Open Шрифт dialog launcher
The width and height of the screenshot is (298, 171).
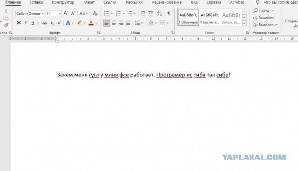point(99,33)
